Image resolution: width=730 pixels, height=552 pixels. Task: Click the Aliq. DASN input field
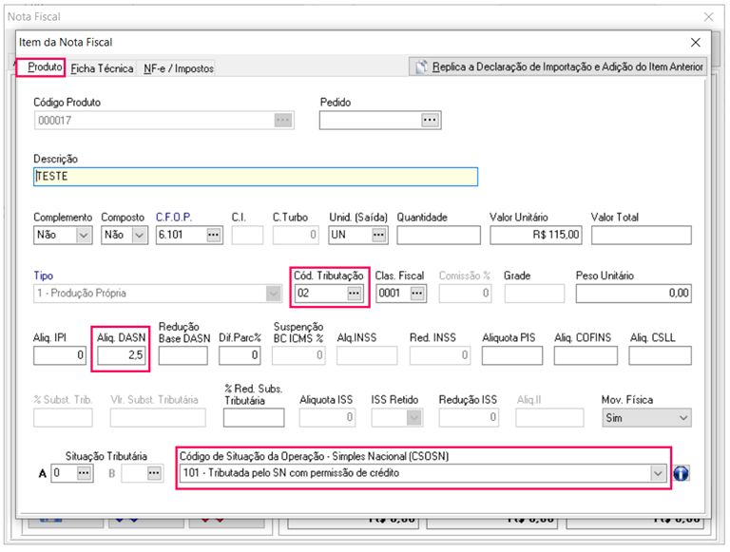click(121, 355)
